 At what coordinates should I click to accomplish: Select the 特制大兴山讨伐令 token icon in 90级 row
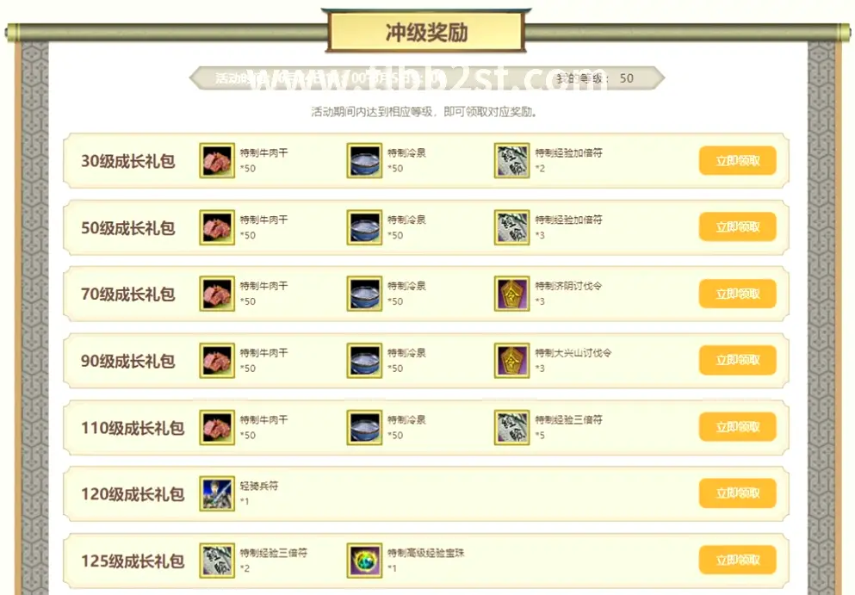[x=511, y=361]
